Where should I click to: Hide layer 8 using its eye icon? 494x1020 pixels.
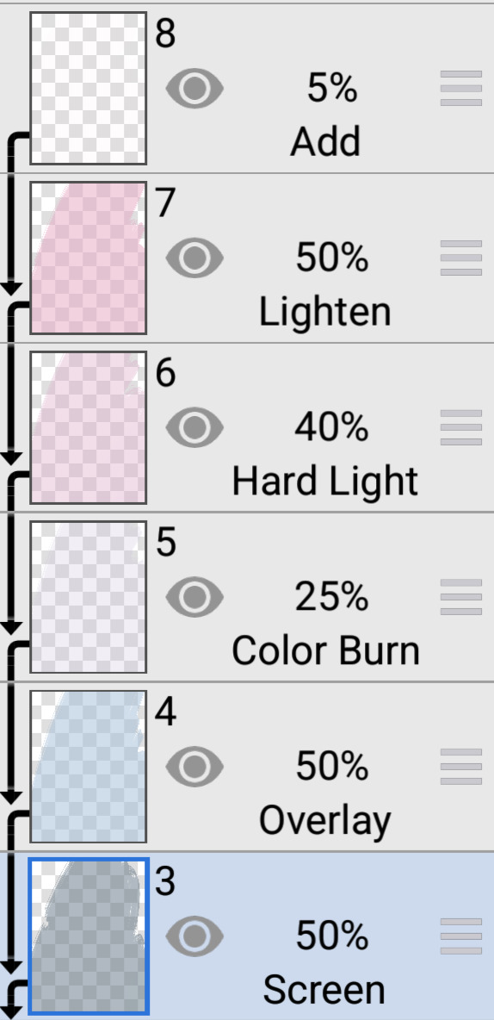(195, 89)
